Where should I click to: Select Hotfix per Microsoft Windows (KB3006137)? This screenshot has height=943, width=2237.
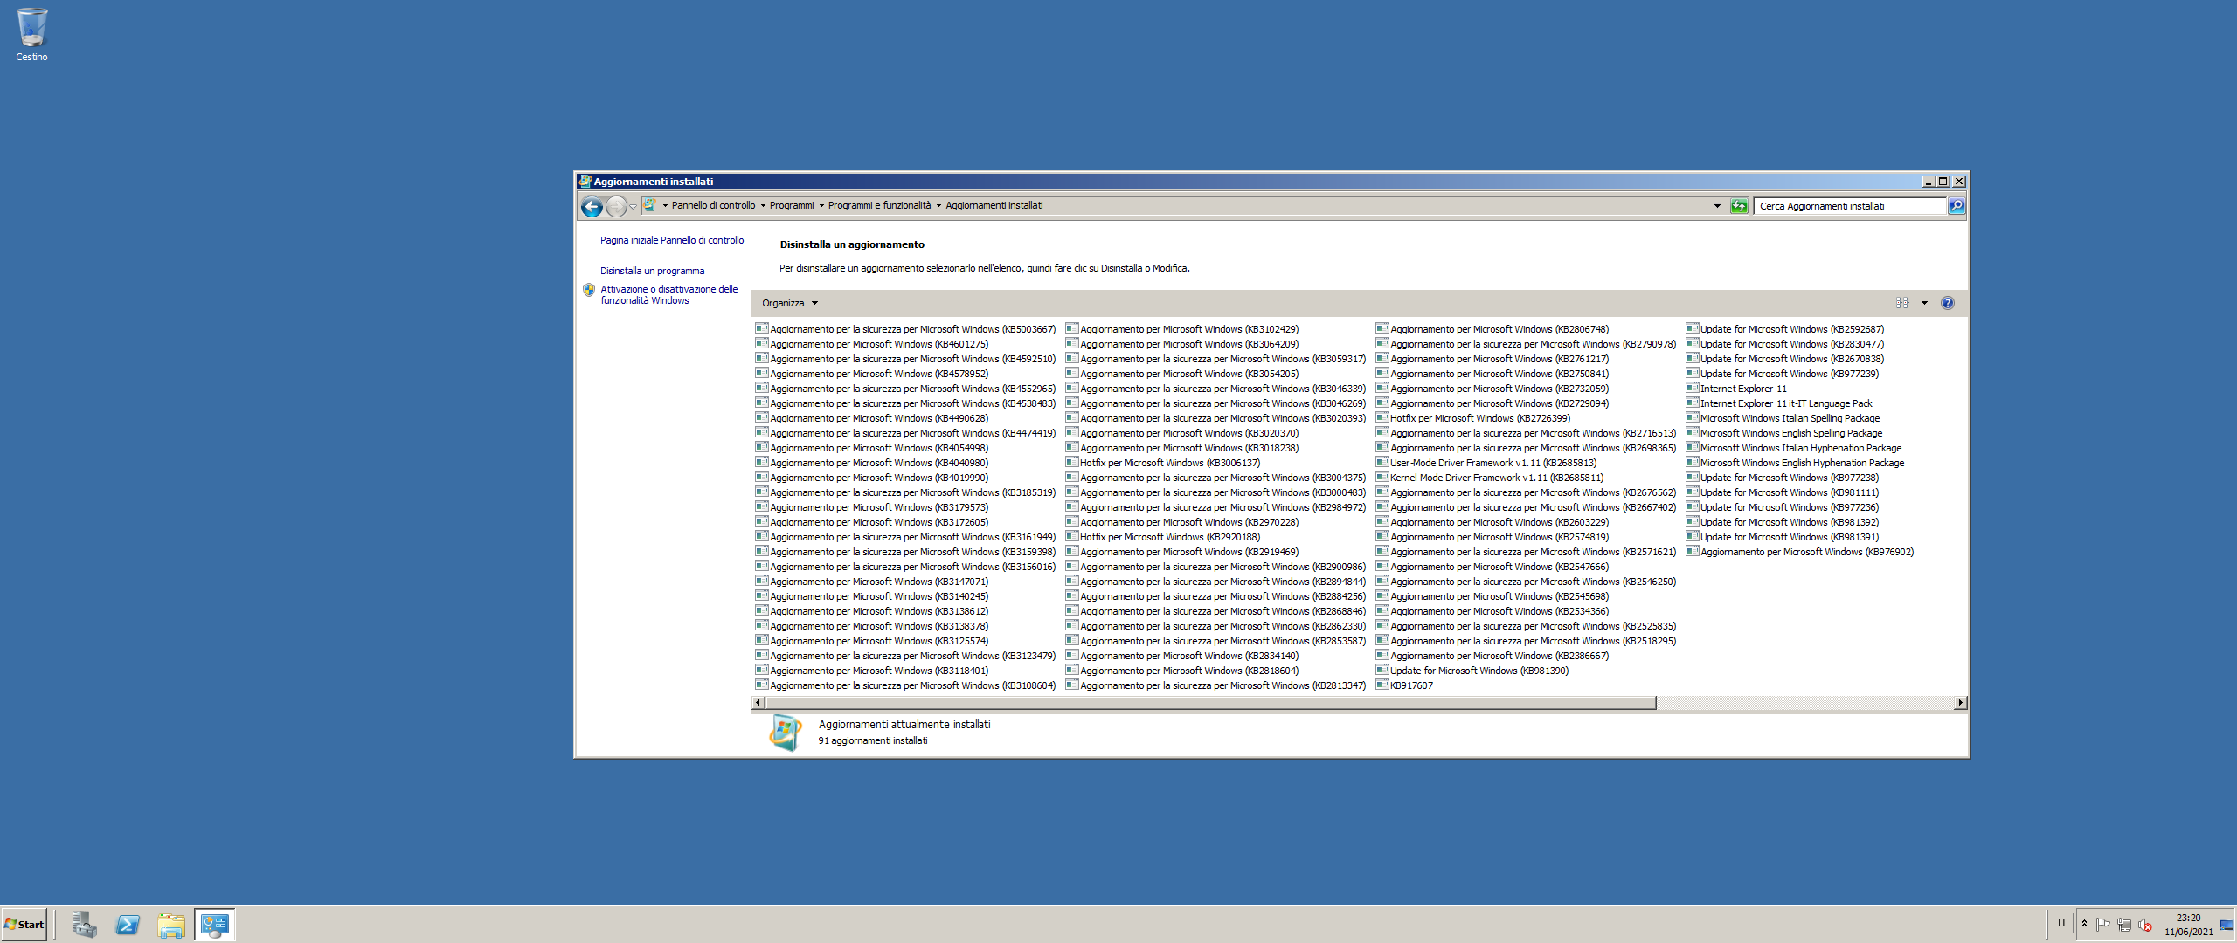[x=1163, y=463]
